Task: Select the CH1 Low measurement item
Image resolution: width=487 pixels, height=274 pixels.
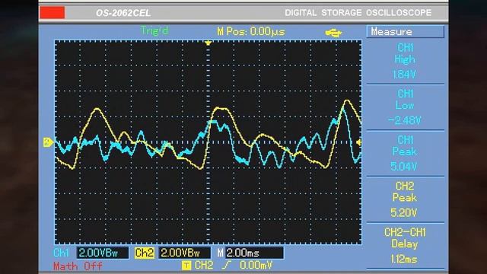Action: 406,107
